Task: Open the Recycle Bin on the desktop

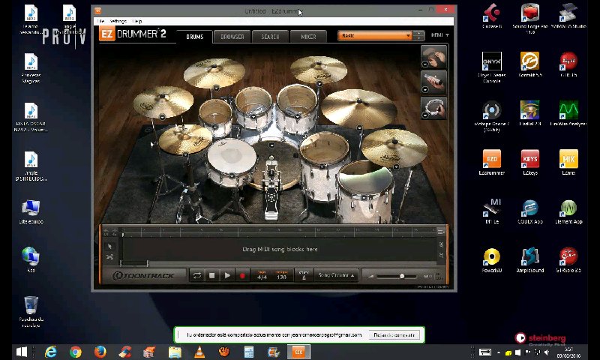Action: (x=31, y=312)
